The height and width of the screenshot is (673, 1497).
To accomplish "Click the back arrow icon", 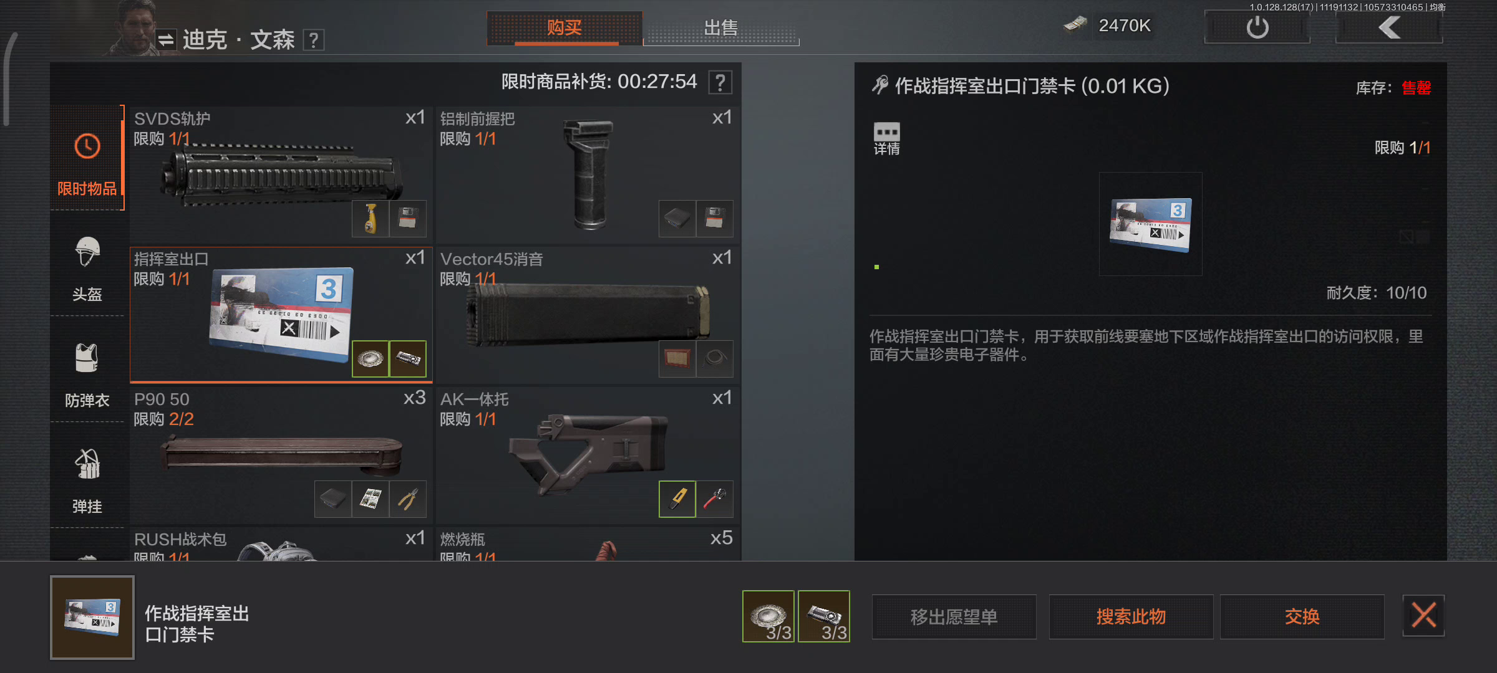I will [1389, 27].
